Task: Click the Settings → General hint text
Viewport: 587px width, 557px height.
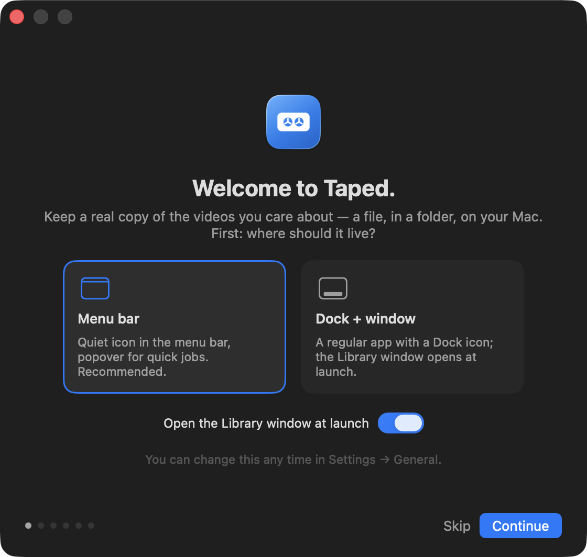Action: (293, 460)
